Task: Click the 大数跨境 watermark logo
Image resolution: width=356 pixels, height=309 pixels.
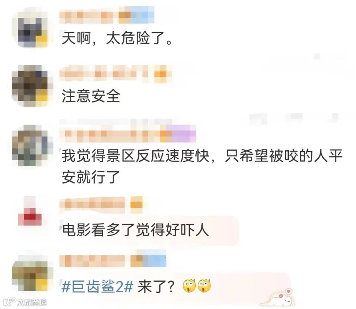Action: click(x=25, y=302)
